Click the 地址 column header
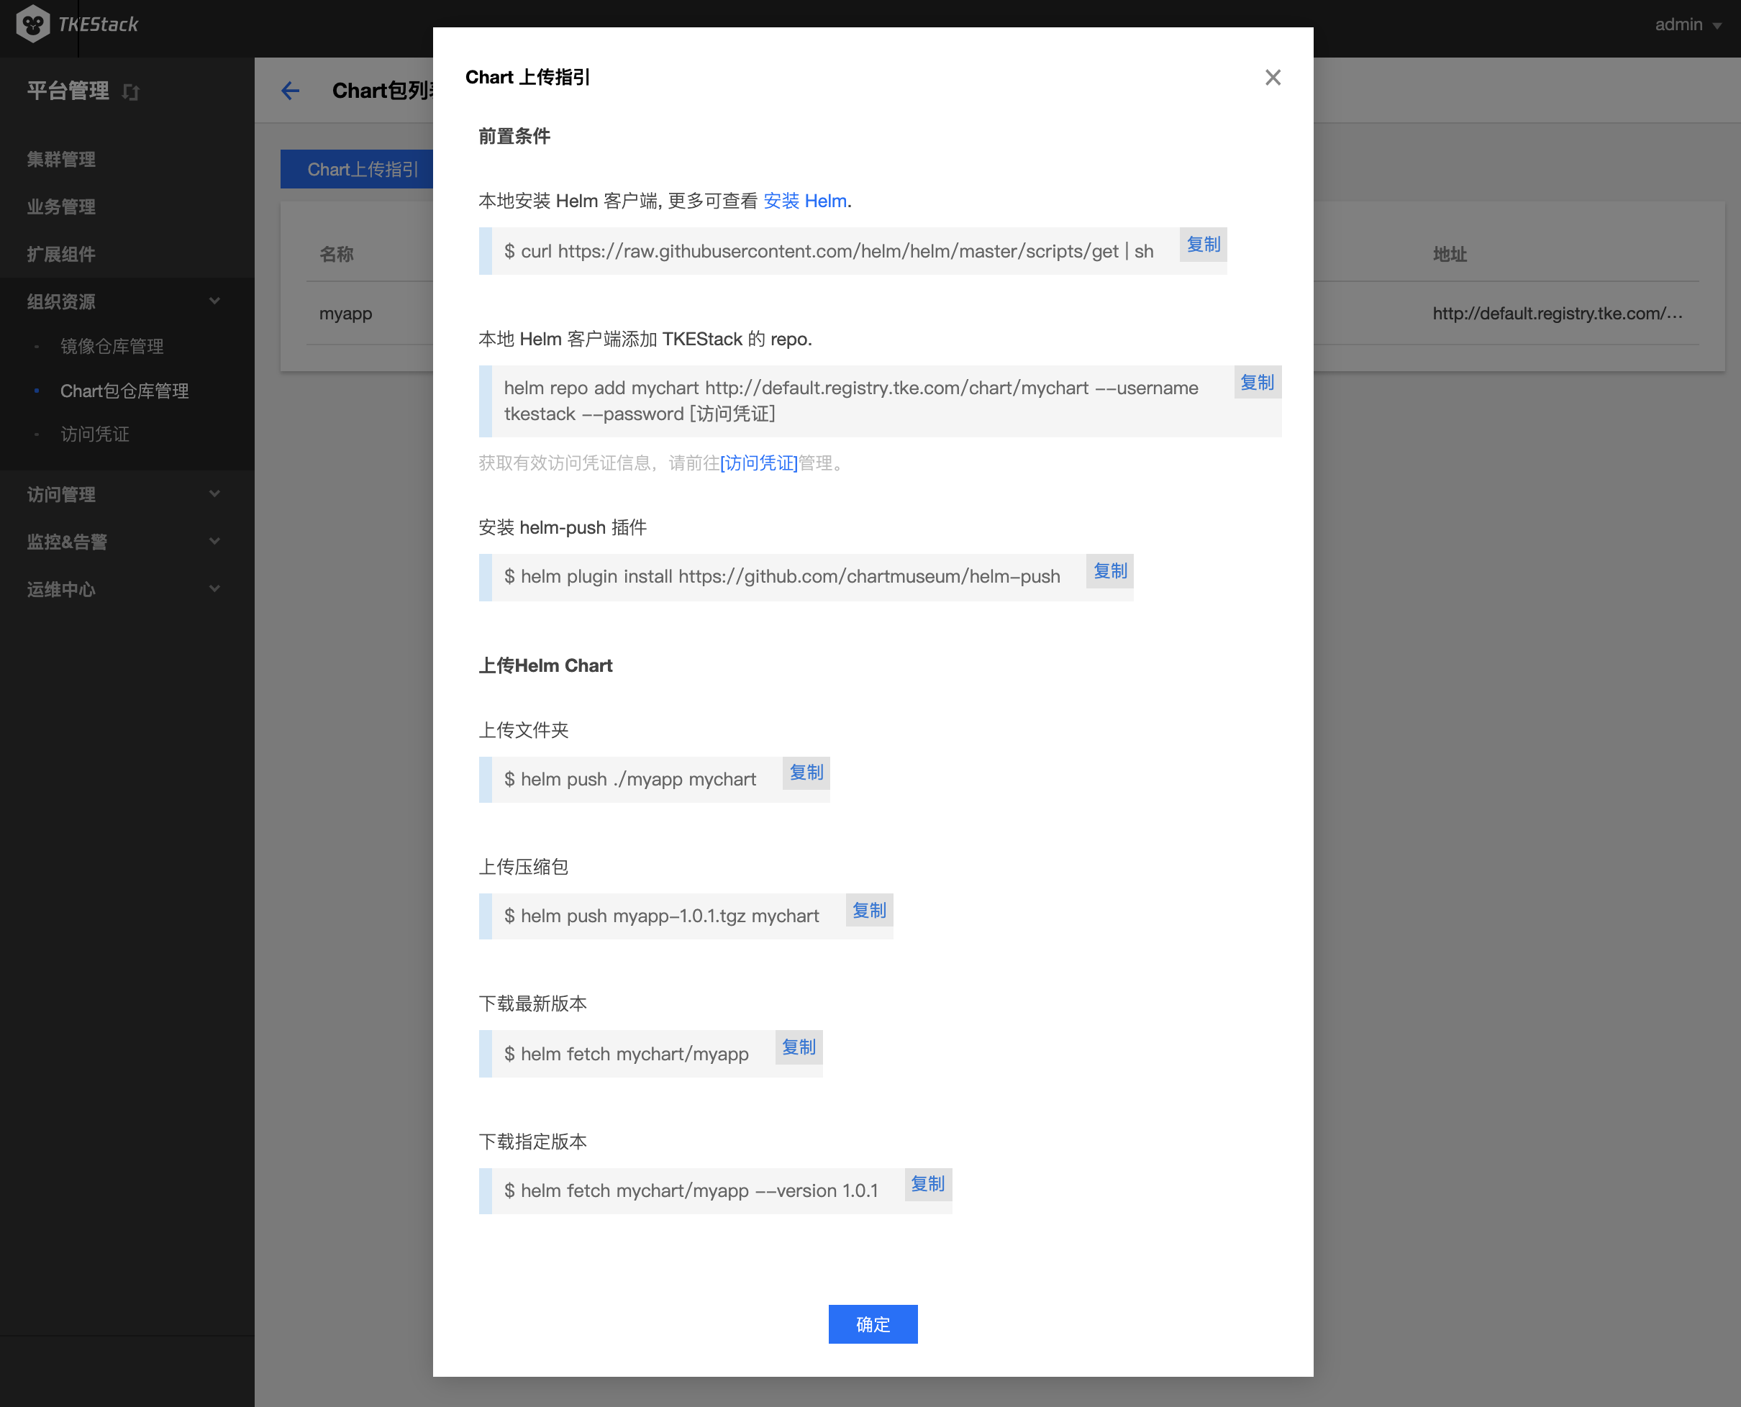Screen dimensions: 1741x1407 point(1449,255)
